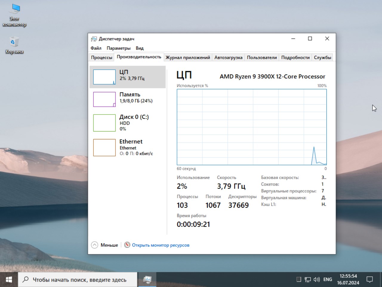Open the Пользователи tab
This screenshot has width=382, height=287.
pyautogui.click(x=262, y=57)
